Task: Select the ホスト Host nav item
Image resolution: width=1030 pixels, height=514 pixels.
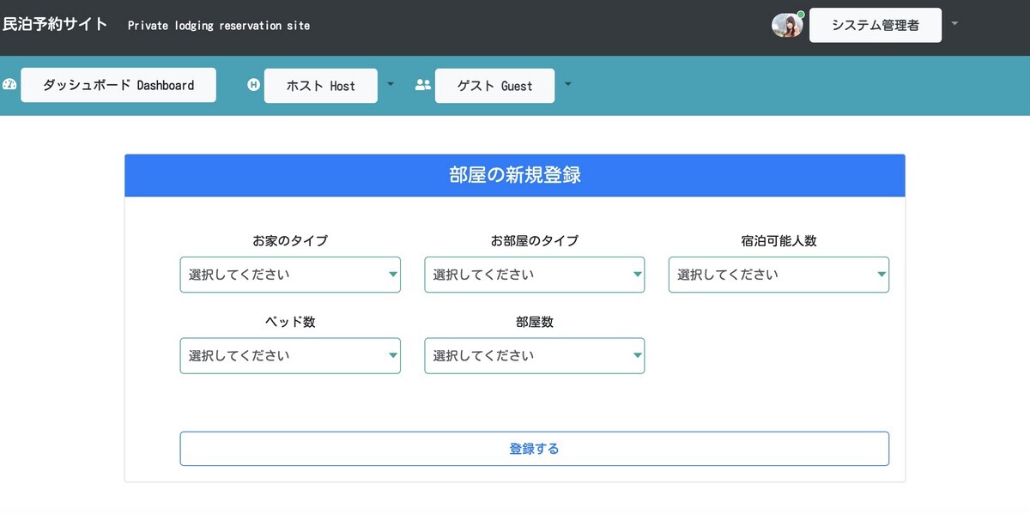Action: [x=320, y=85]
